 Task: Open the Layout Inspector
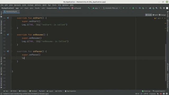(x=159, y=91)
